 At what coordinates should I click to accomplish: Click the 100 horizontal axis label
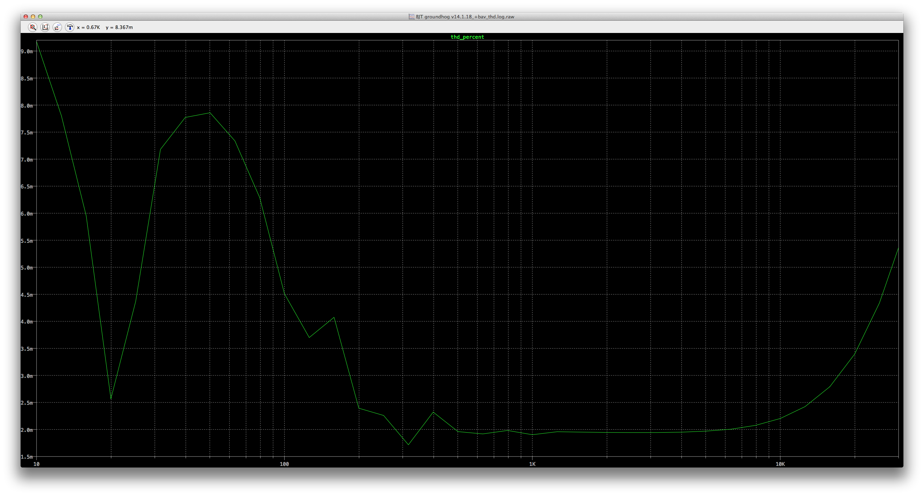tap(284, 464)
